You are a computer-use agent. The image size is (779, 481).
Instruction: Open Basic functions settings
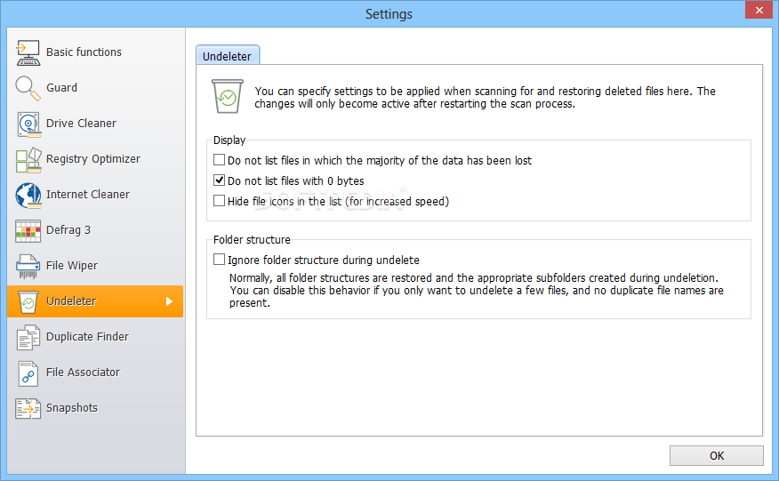84,52
